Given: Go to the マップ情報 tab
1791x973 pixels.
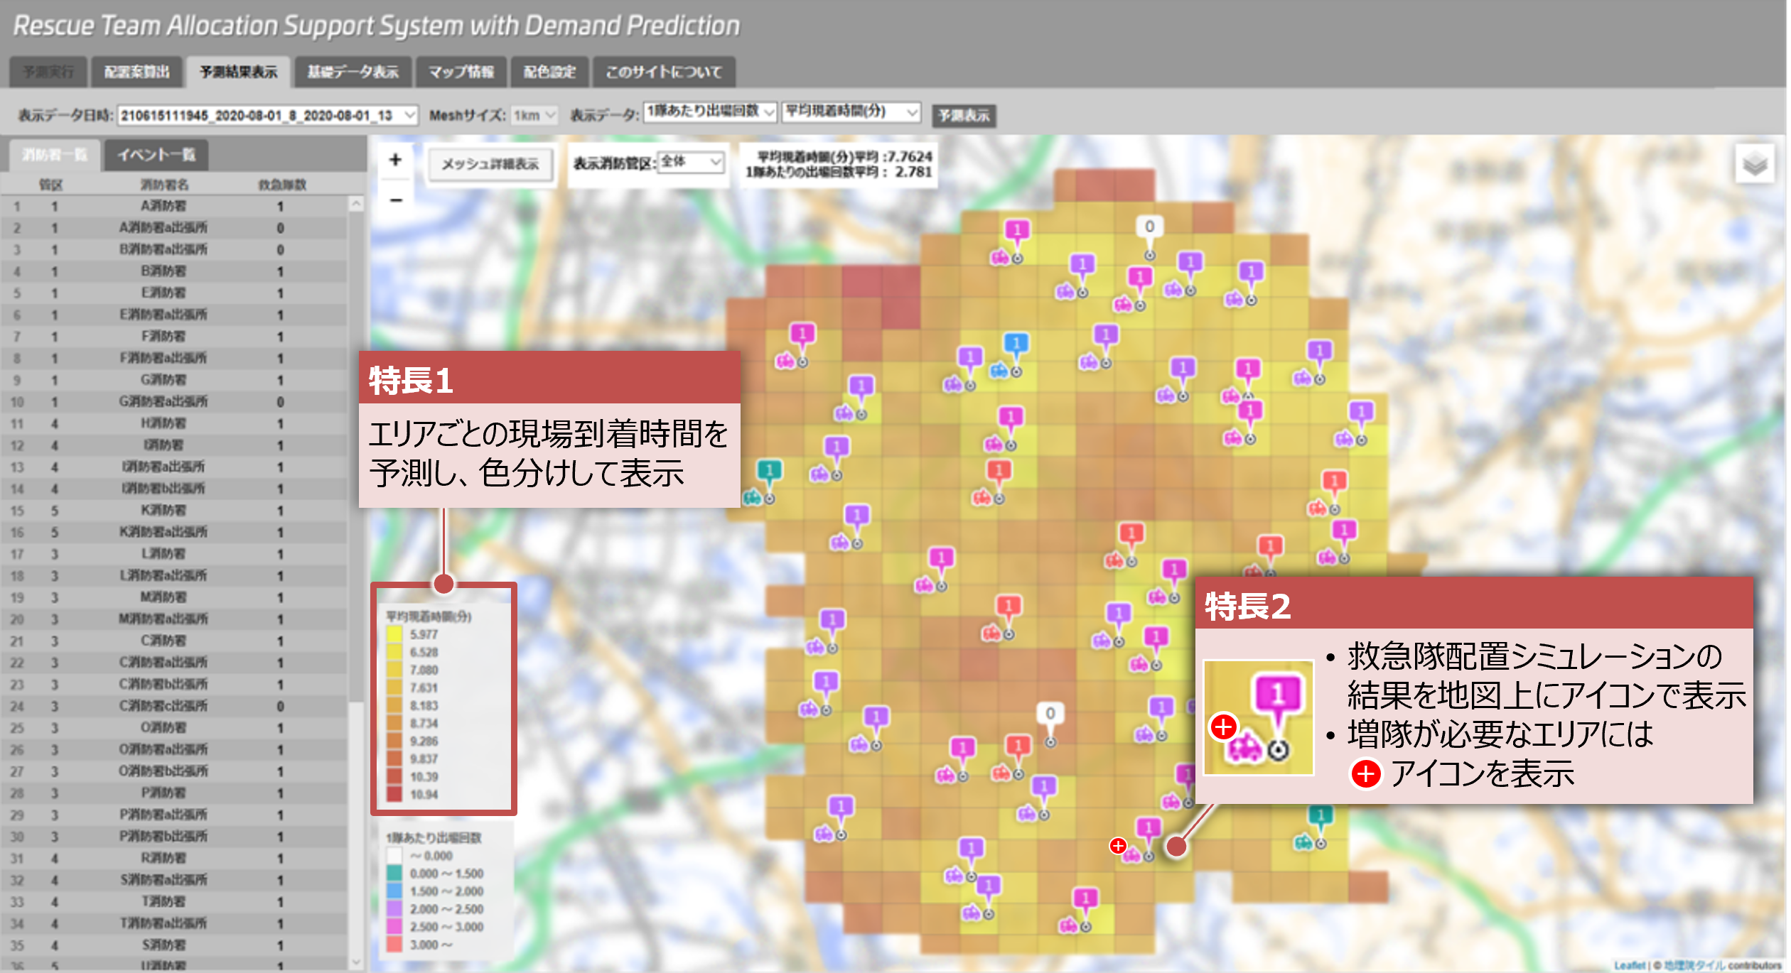Looking at the screenshot, I should tap(461, 72).
